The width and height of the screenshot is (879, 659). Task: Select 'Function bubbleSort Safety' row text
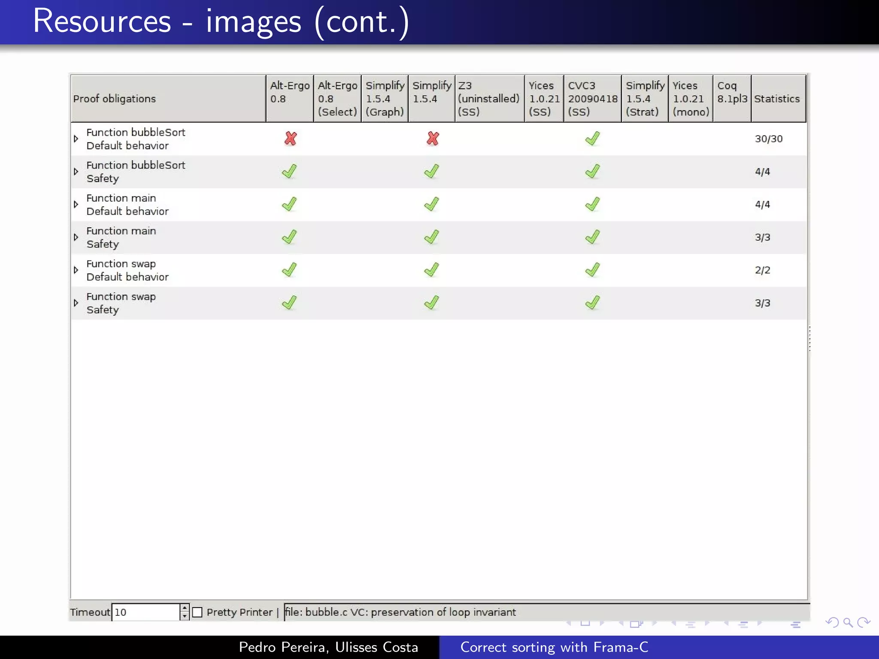tap(136, 172)
